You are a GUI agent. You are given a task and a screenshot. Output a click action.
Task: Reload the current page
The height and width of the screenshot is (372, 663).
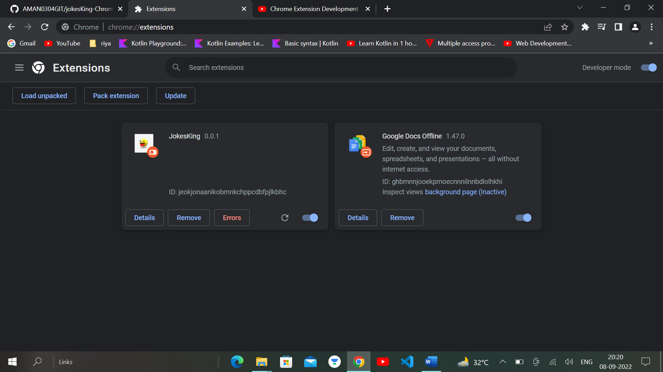point(45,27)
